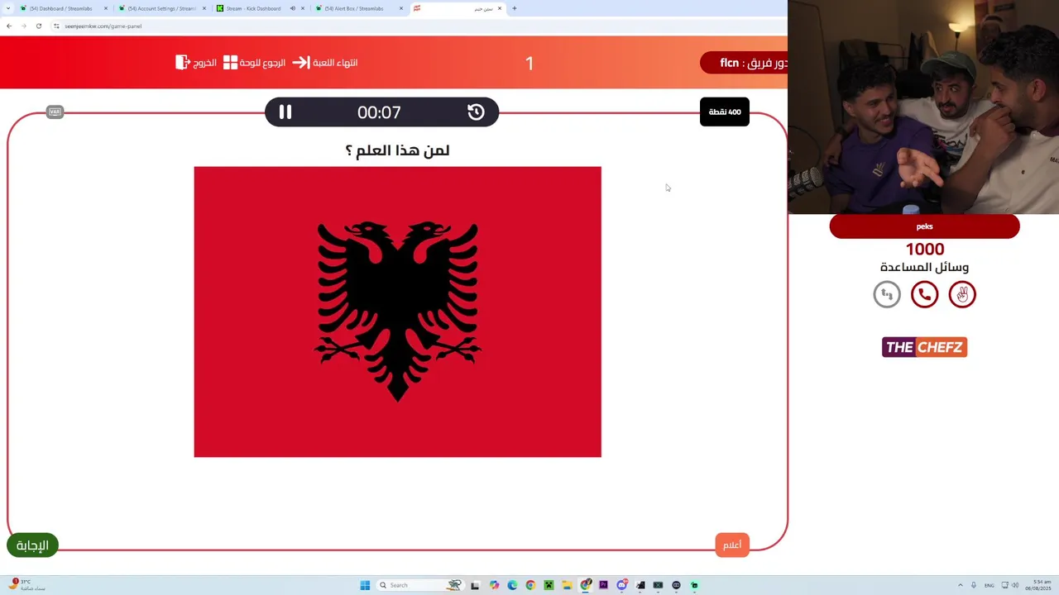Viewport: 1059px width, 595px height.
Task: Open Task View from the taskbar
Action: point(475,585)
